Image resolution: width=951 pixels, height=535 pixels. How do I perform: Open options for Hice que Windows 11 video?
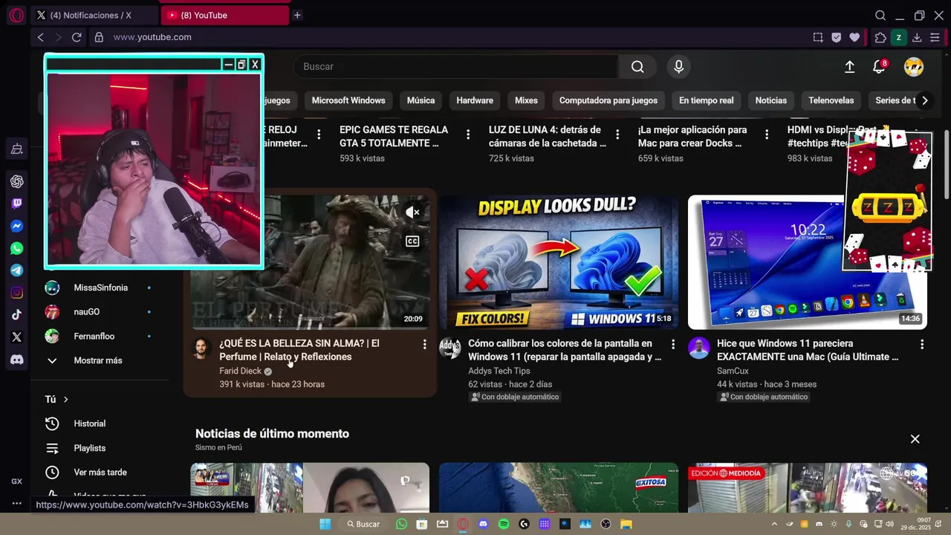(922, 344)
